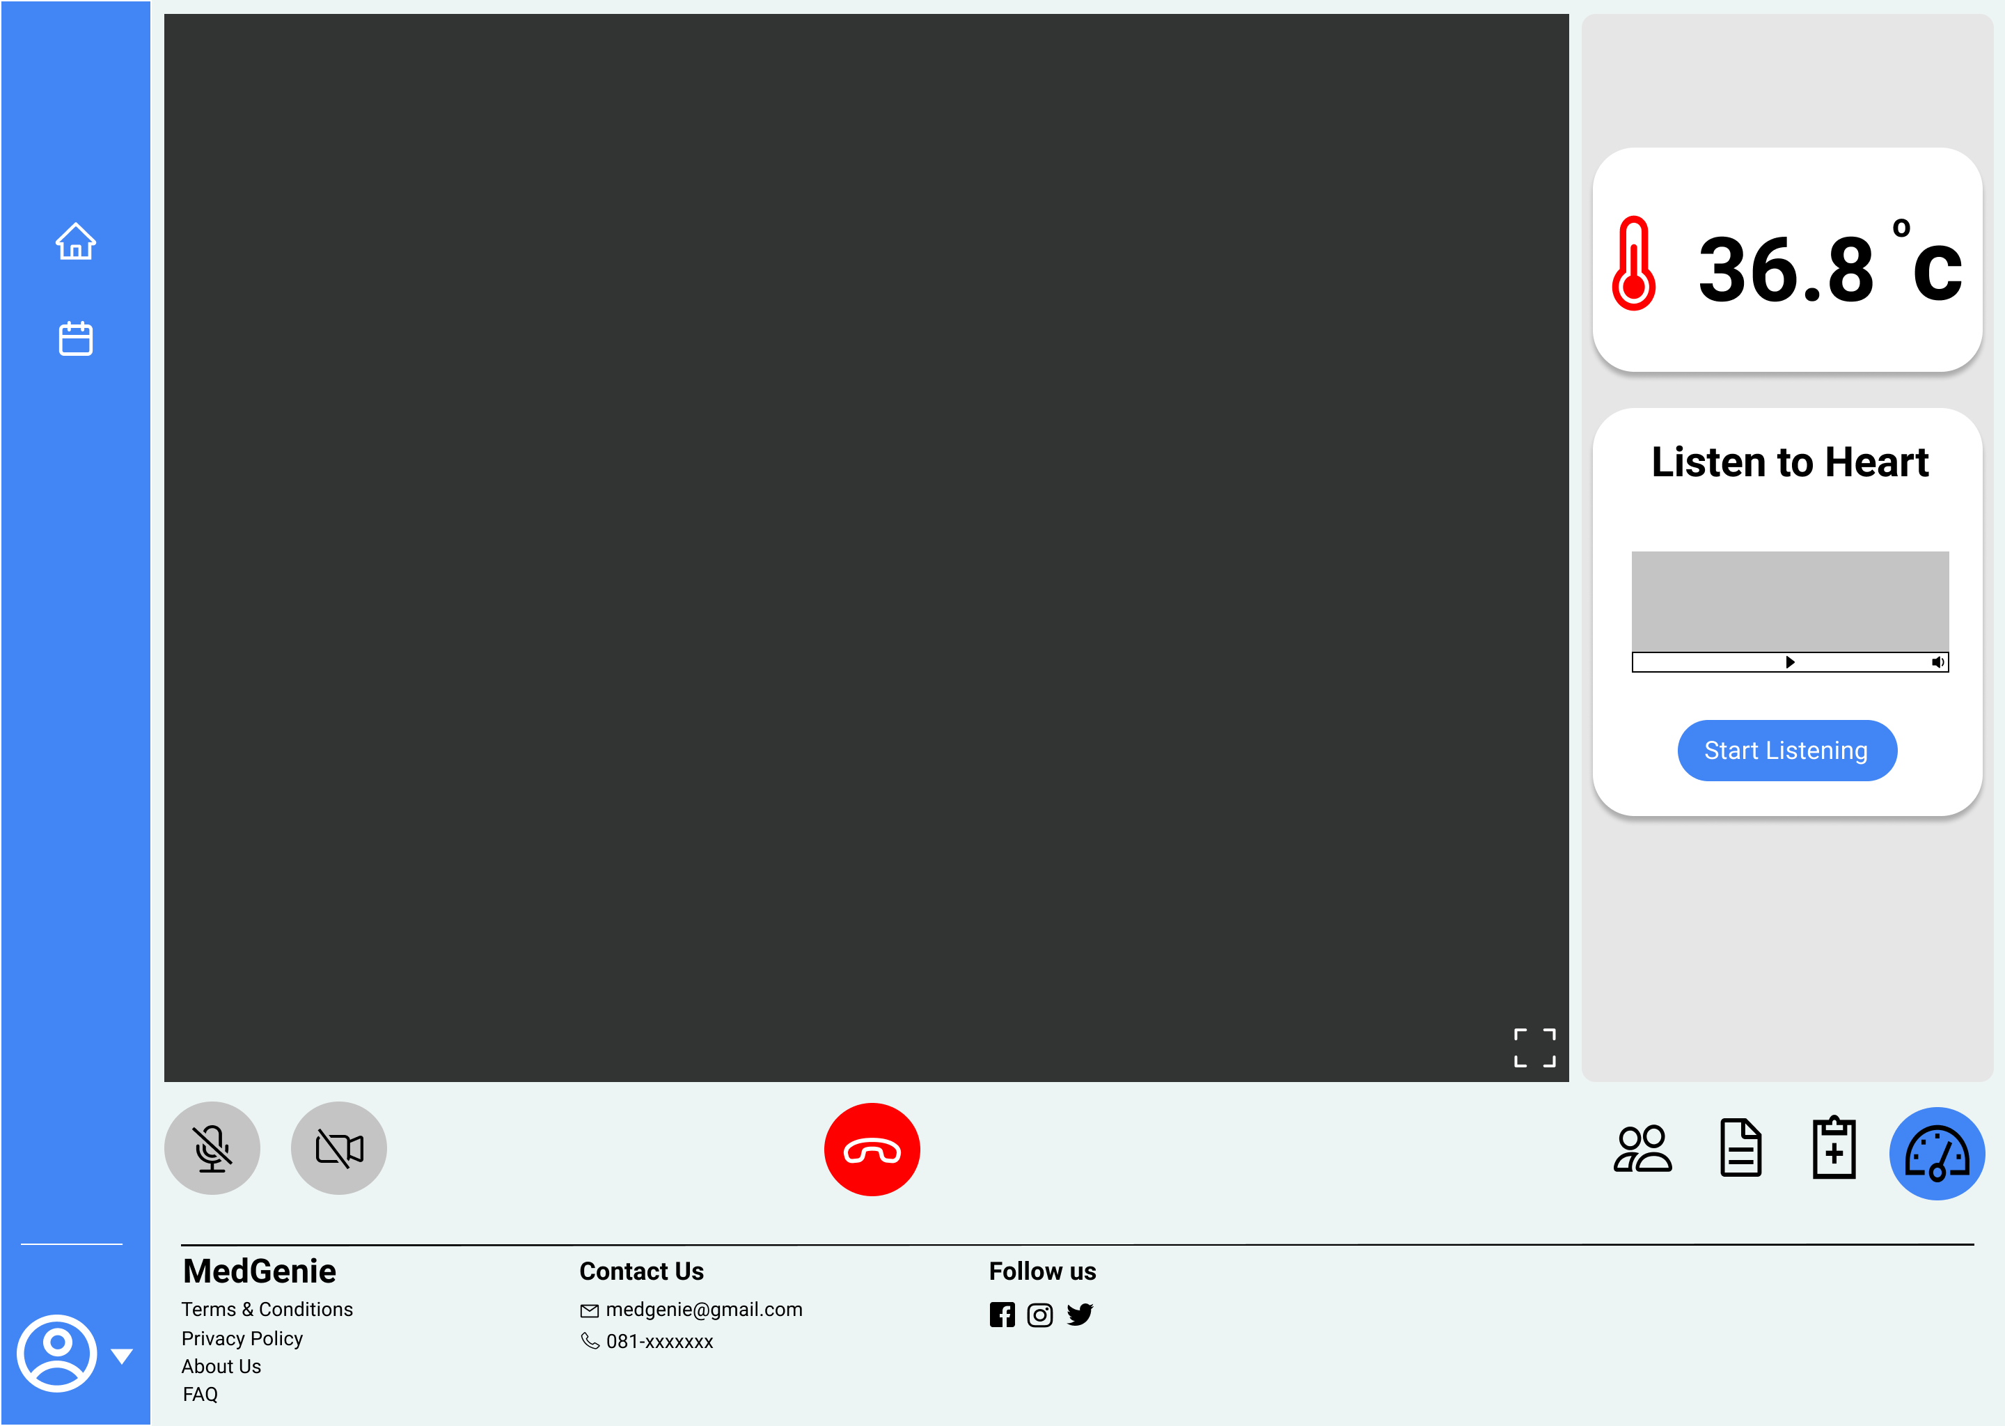This screenshot has height=1426, width=2005.
Task: Enter fullscreen video mode
Action: point(1534,1047)
